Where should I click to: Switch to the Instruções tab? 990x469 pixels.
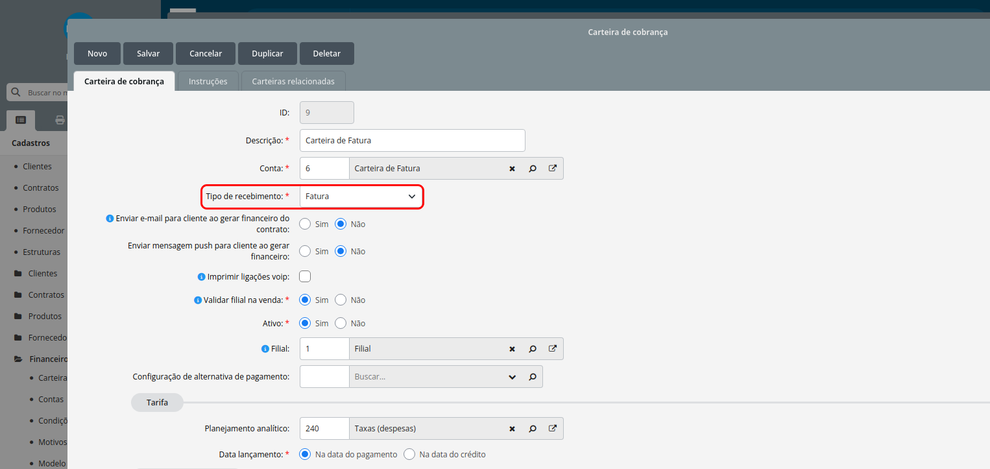pos(208,82)
